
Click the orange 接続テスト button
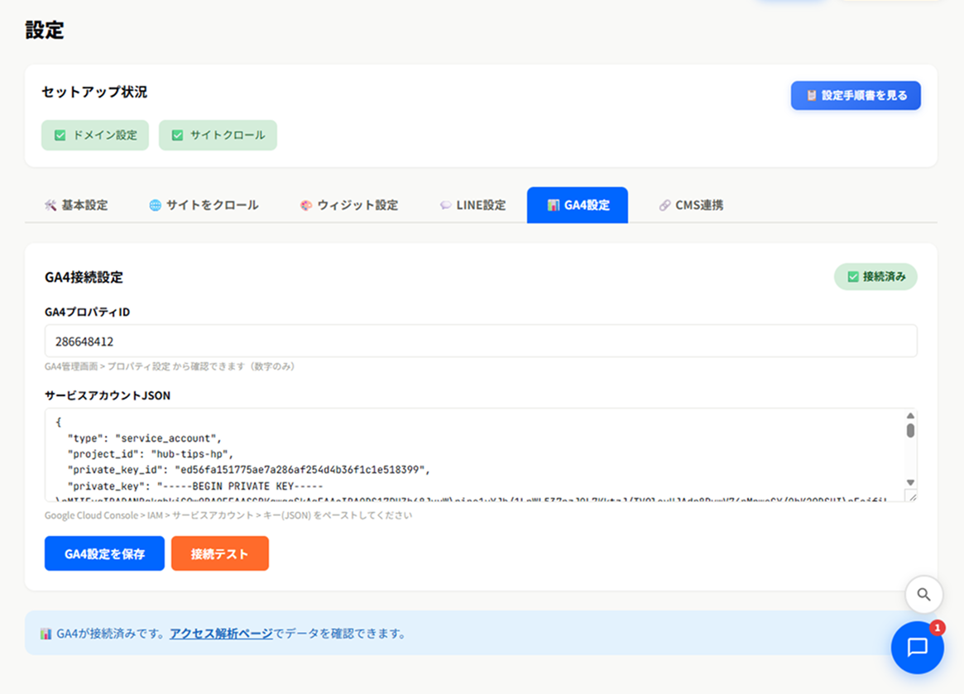click(x=220, y=553)
